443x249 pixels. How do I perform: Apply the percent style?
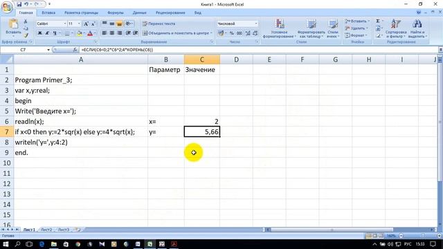coord(231,33)
